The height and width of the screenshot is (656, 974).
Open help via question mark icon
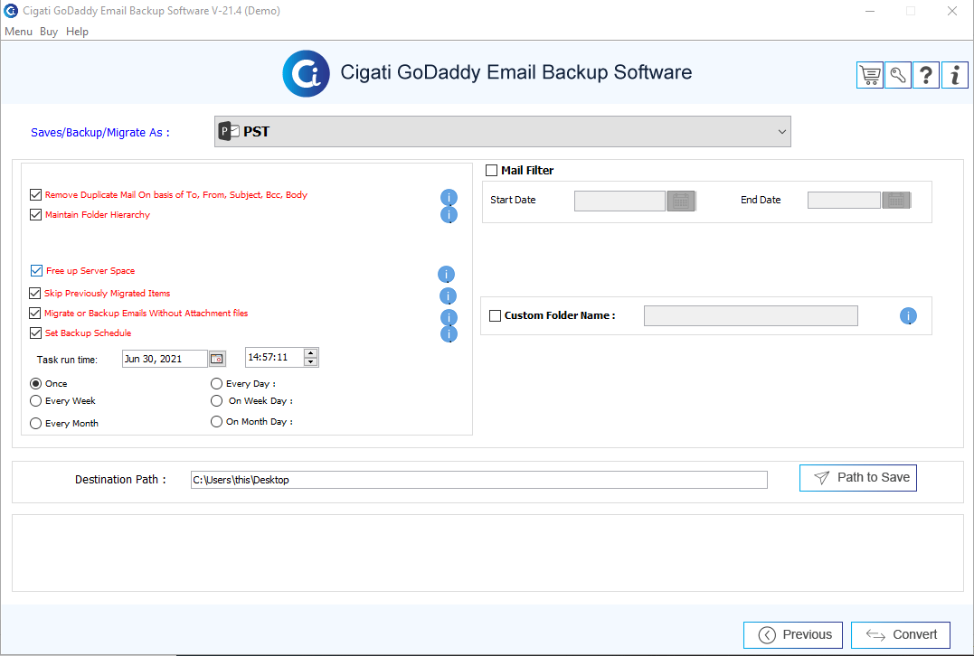pyautogui.click(x=925, y=75)
